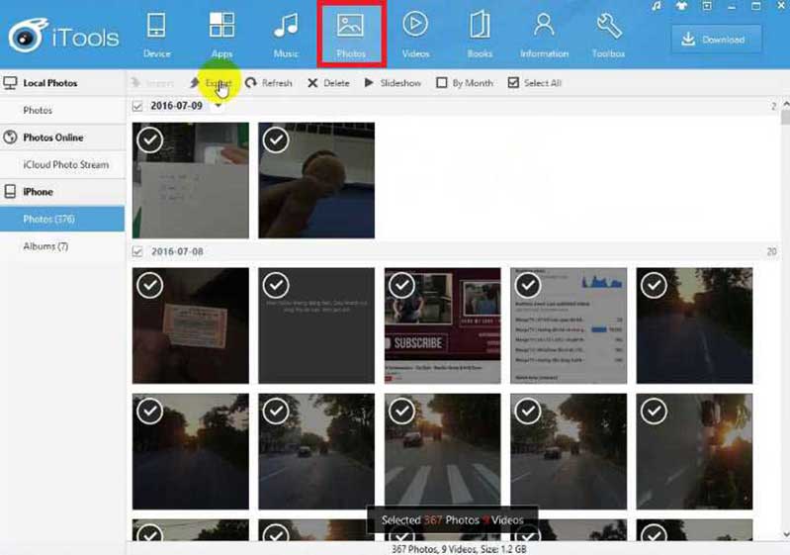Click the small music note icon in title bar
The height and width of the screenshot is (555, 790).
657,7
